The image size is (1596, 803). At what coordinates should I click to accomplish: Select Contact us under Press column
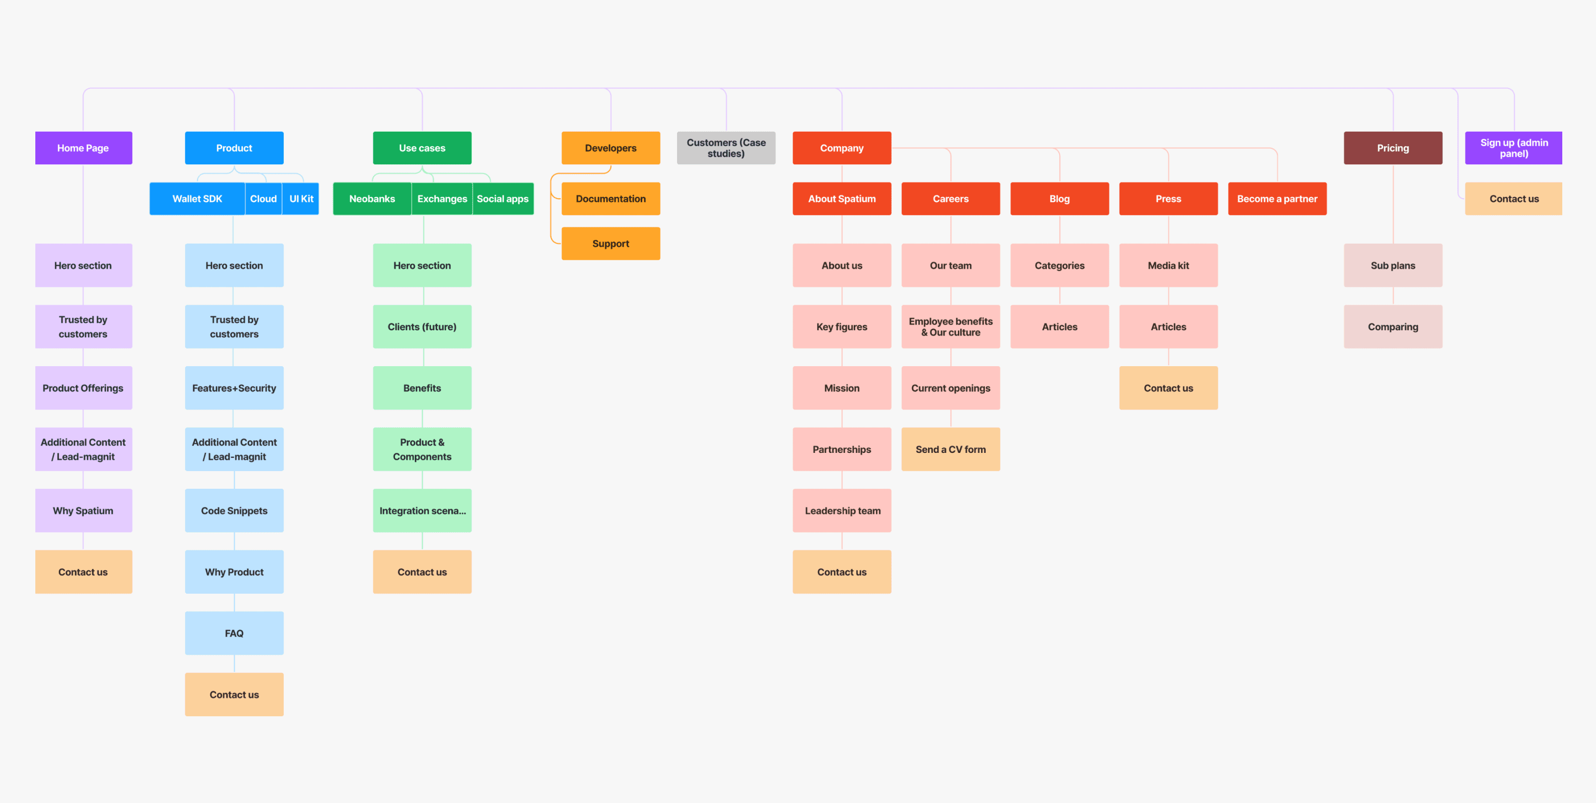pos(1168,388)
